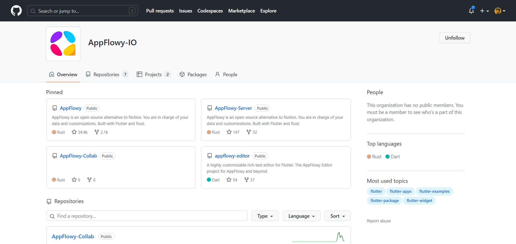516x244 pixels.
Task: Open the Projects tab
Action: [x=153, y=74]
